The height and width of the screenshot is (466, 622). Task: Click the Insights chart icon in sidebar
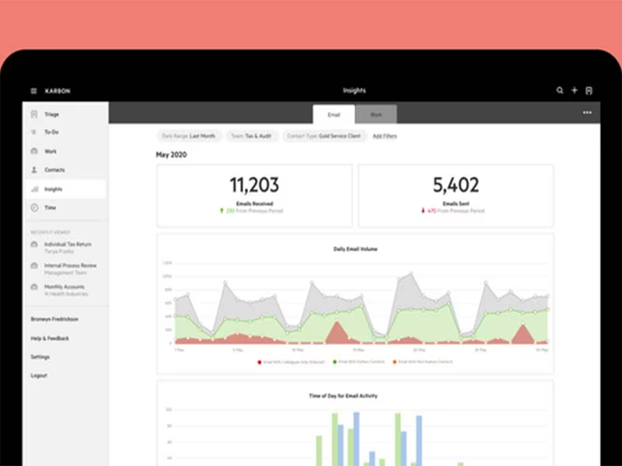click(x=35, y=190)
